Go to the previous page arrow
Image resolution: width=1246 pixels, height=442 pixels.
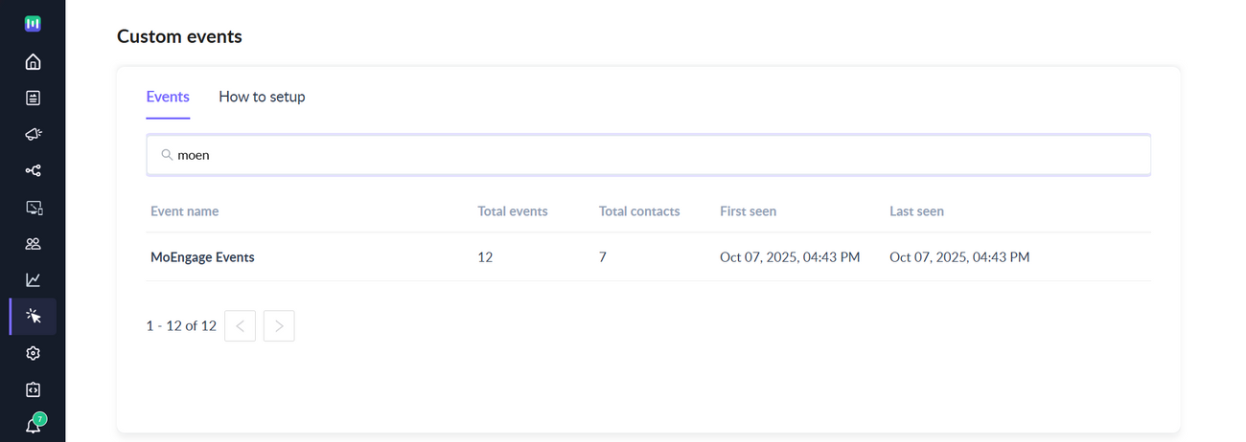pos(240,326)
